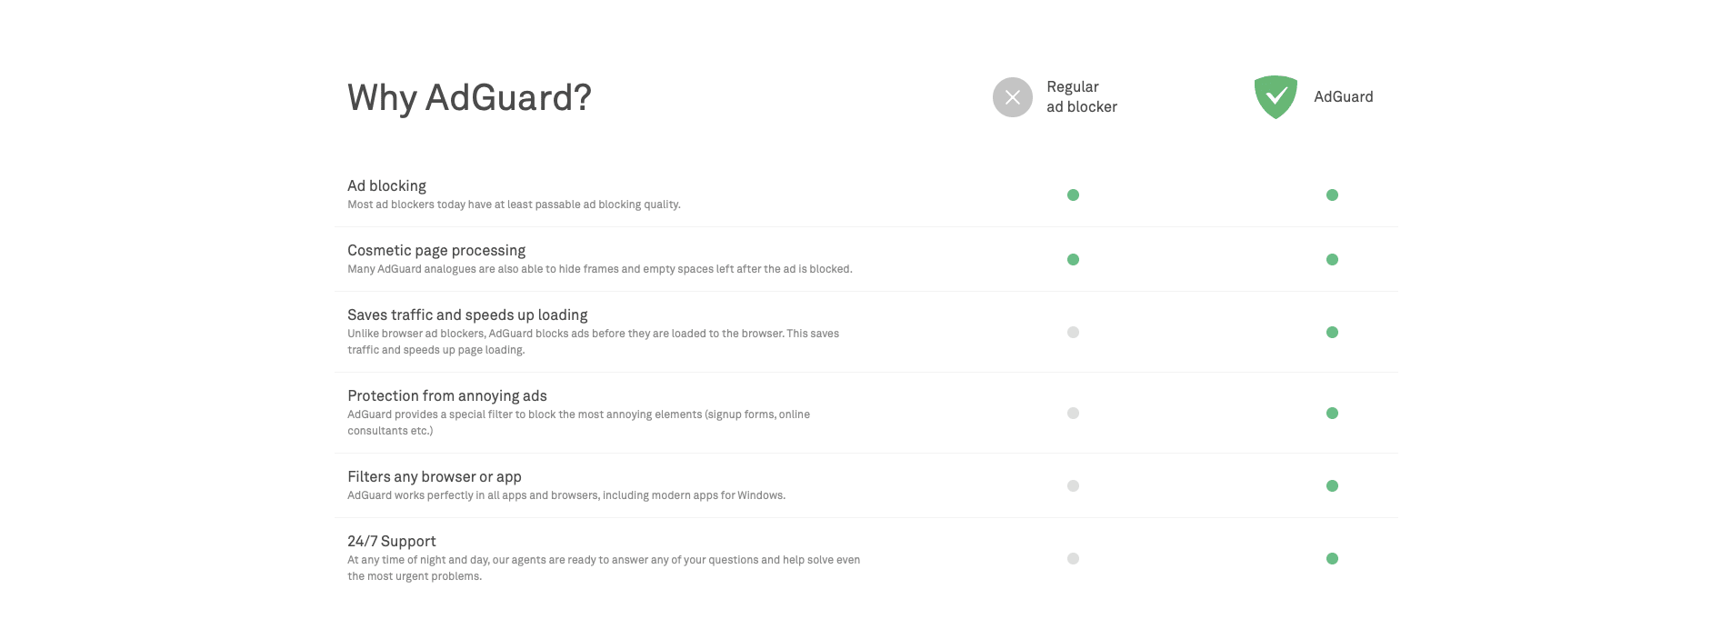
Task: Click the "AdGuard" column label text
Action: coord(1343,96)
